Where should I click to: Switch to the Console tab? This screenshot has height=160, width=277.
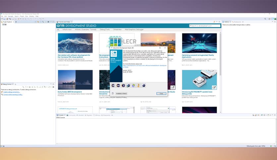[61, 115]
